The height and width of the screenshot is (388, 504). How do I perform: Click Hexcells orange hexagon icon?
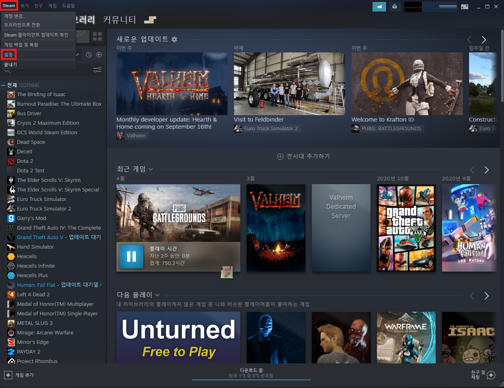11,257
